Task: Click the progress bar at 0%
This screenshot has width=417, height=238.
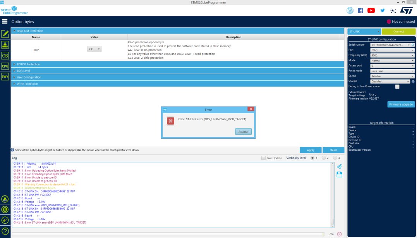Action: pos(168,234)
